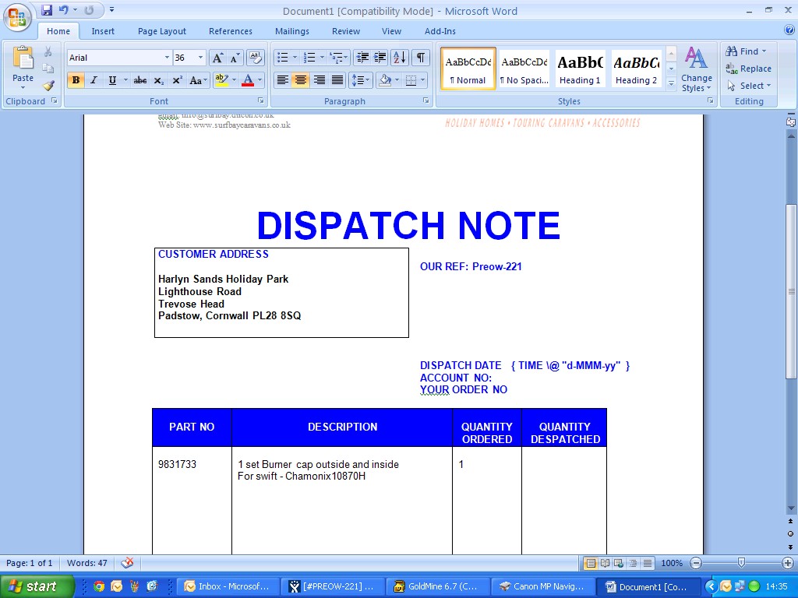This screenshot has width=798, height=598.
Task: Zoom in with plus button
Action: coord(788,563)
